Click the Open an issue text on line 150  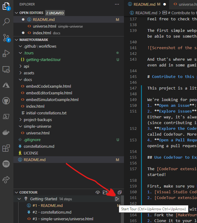coord(174,106)
